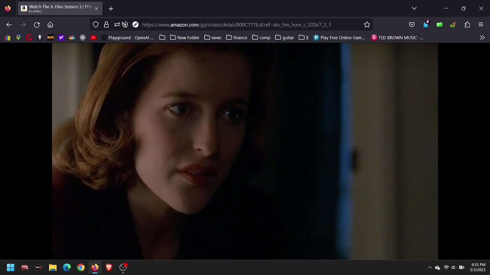Screen dimensions: 490x275
Task: Open the green folder download extension
Action: tap(439, 25)
